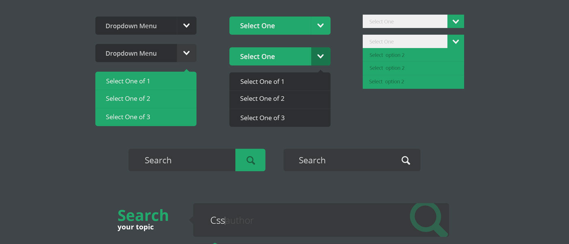Open the top light-gray Select One arrow
Screen dimensions: 569x244
tap(456, 22)
